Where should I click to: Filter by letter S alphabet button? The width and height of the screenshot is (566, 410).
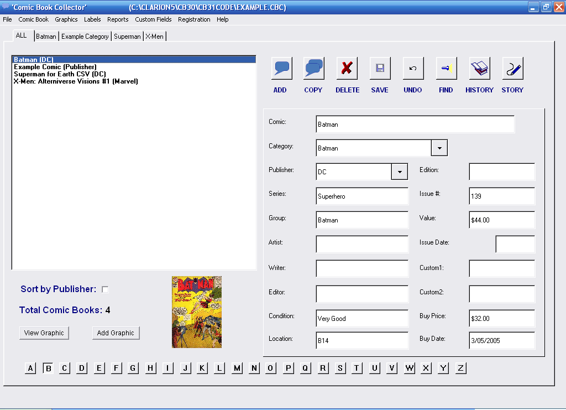(x=340, y=368)
